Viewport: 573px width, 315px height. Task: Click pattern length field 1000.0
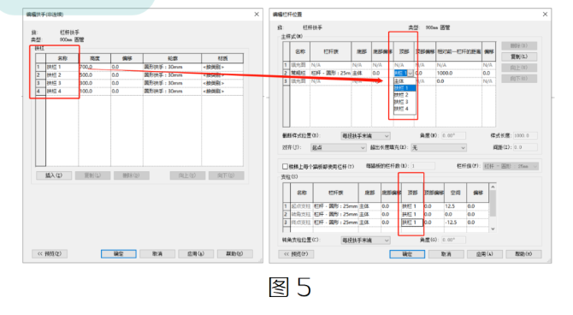tap(525, 136)
